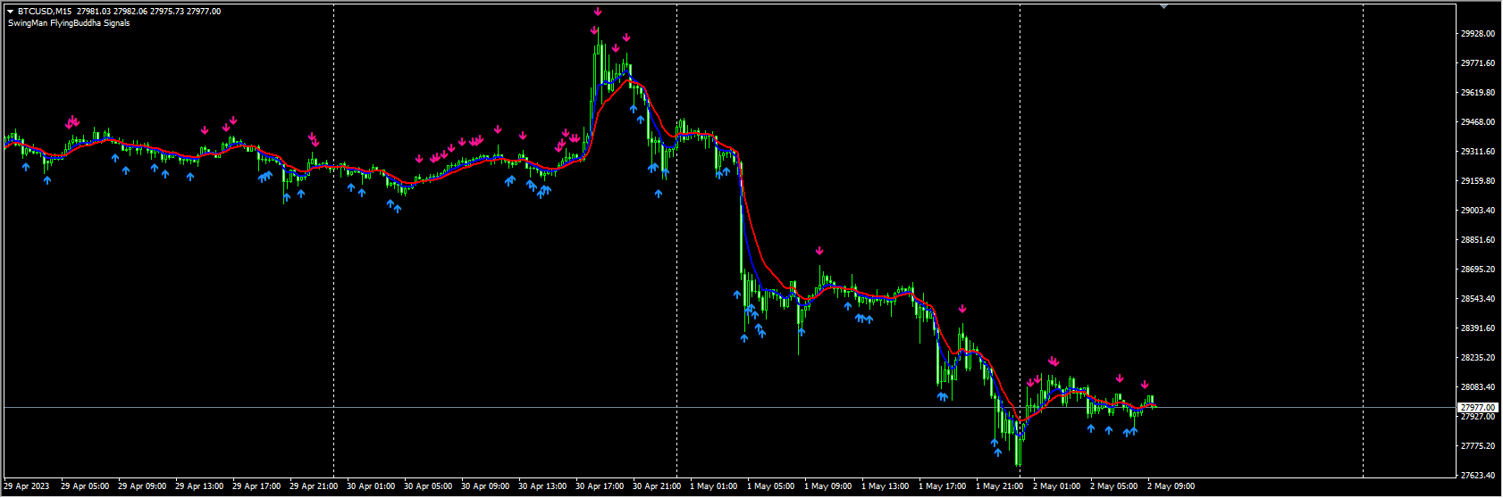Select the rightmost pink sell arrow
Viewport: 1503px width, 498px height.
pyautogui.click(x=1145, y=385)
